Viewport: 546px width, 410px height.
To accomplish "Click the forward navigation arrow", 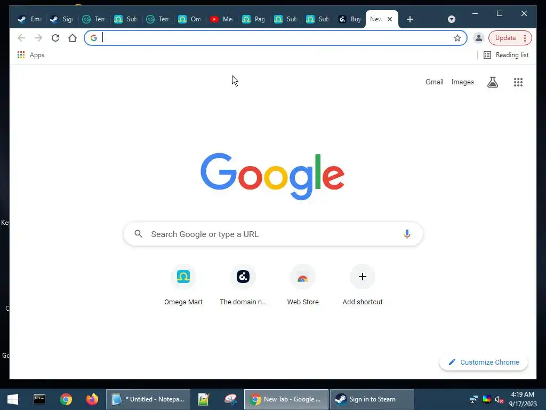I will click(38, 38).
